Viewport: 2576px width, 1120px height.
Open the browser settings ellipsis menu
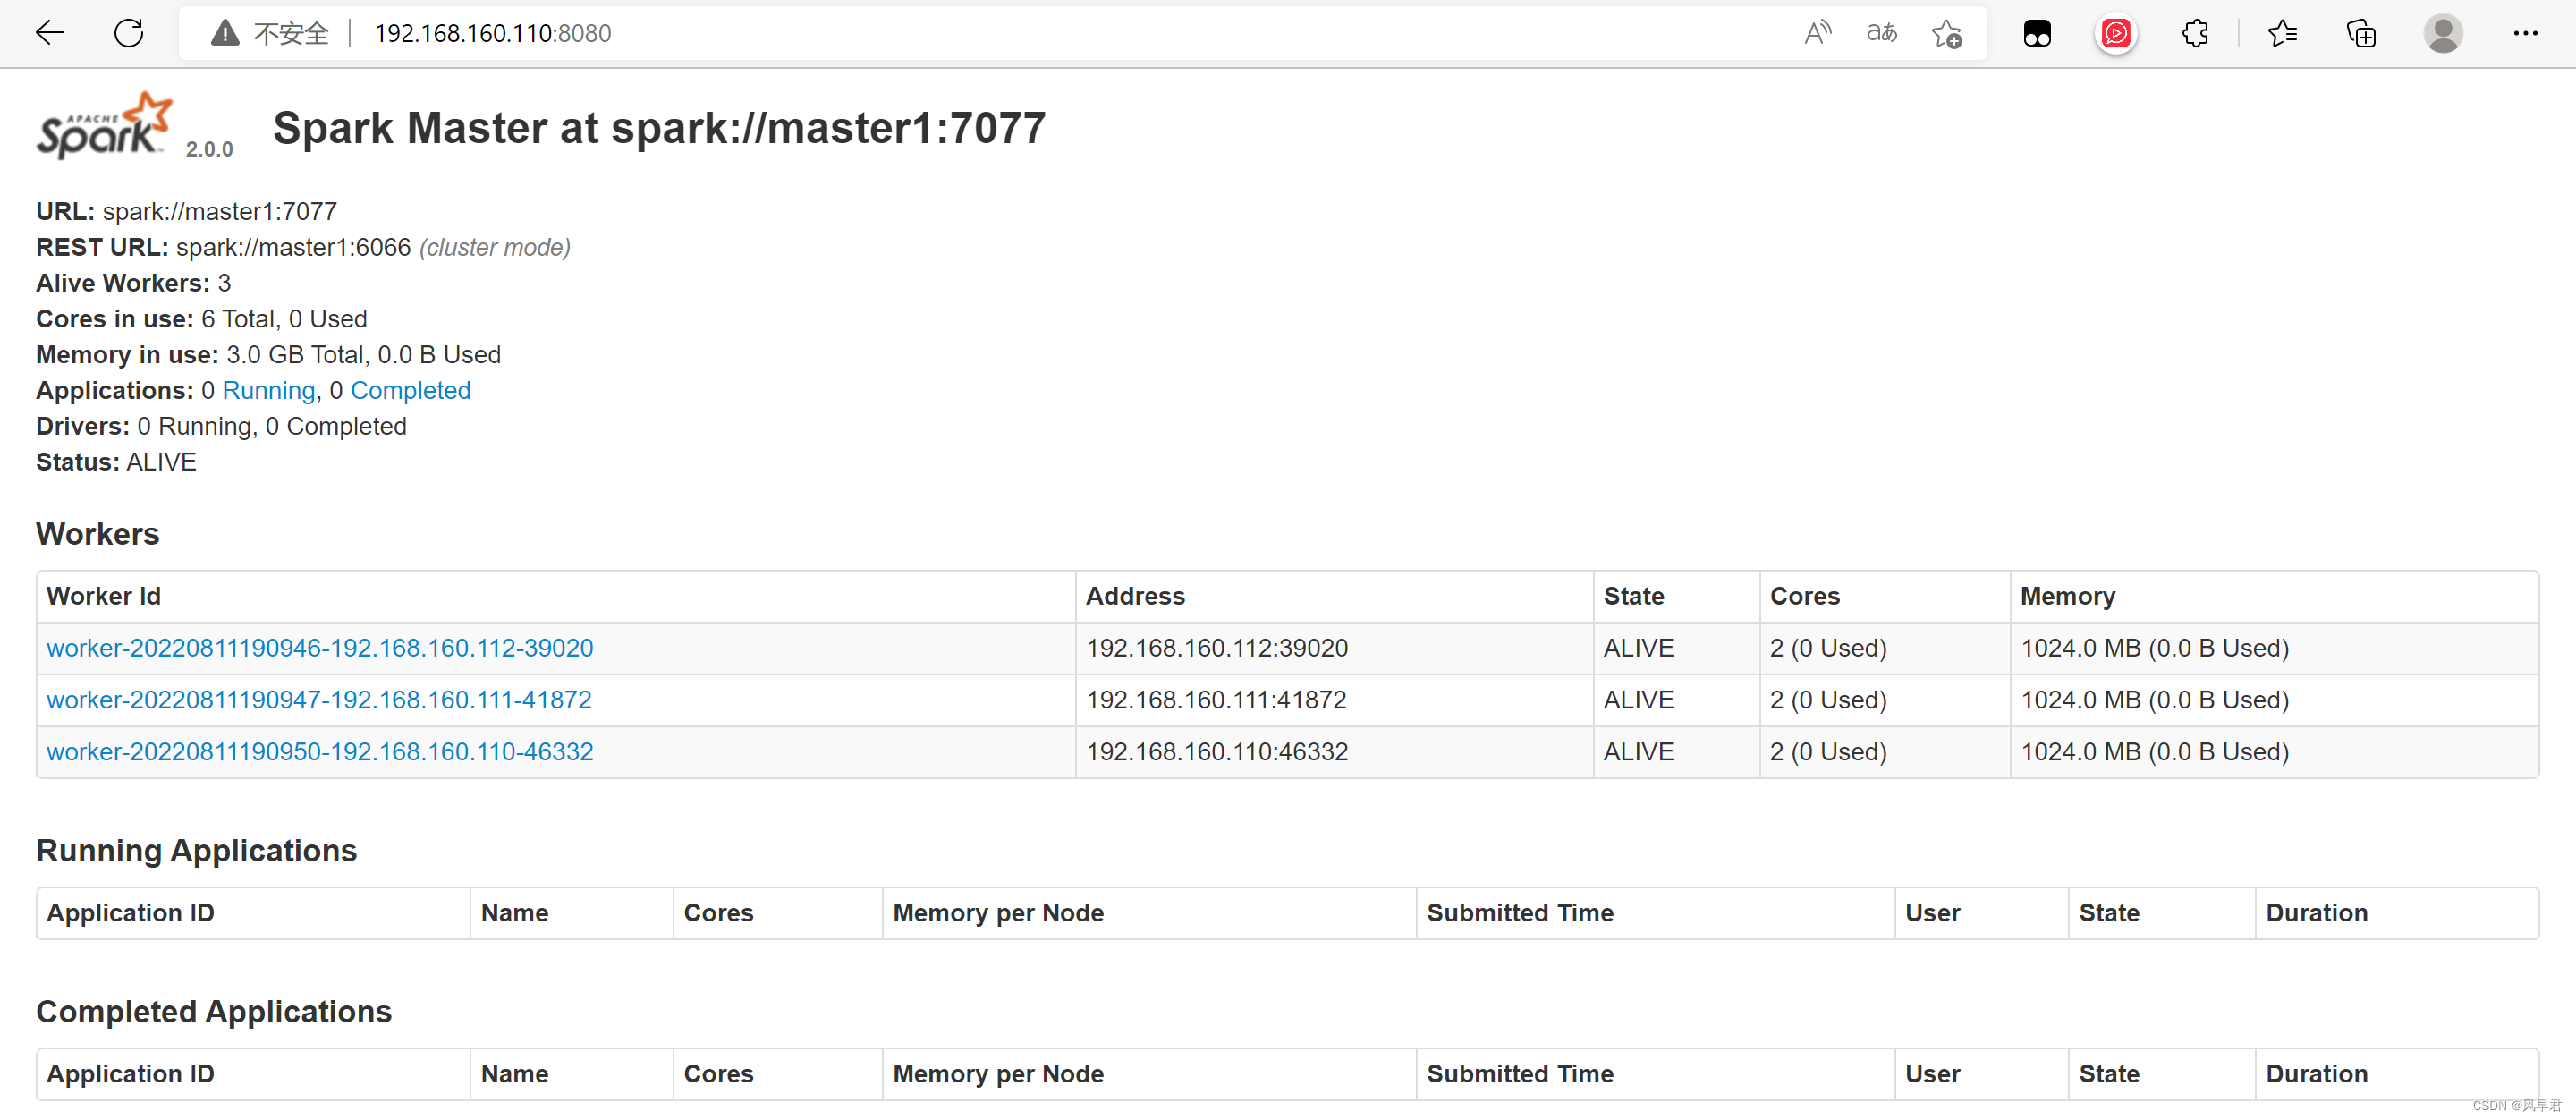2525,33
